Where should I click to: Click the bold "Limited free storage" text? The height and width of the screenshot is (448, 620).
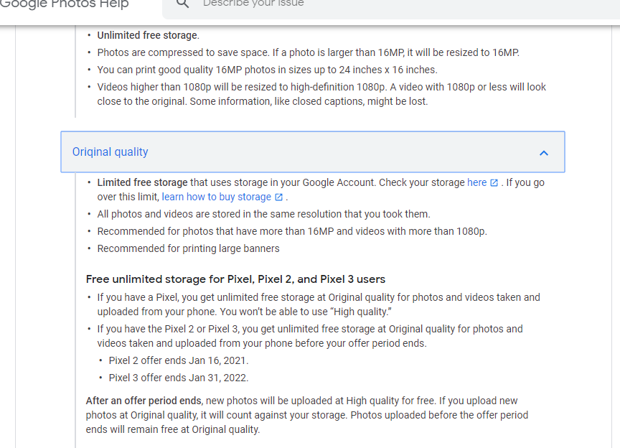142,182
